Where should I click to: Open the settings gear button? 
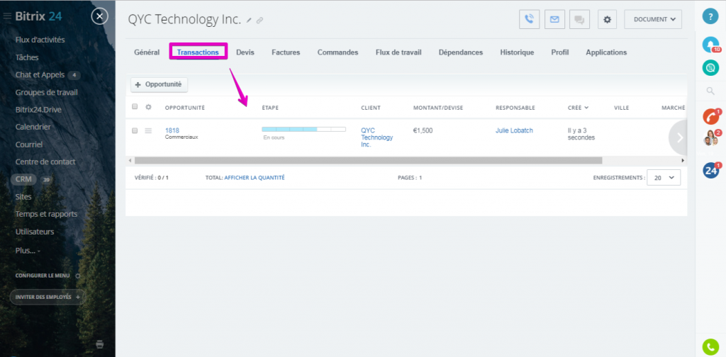click(608, 19)
